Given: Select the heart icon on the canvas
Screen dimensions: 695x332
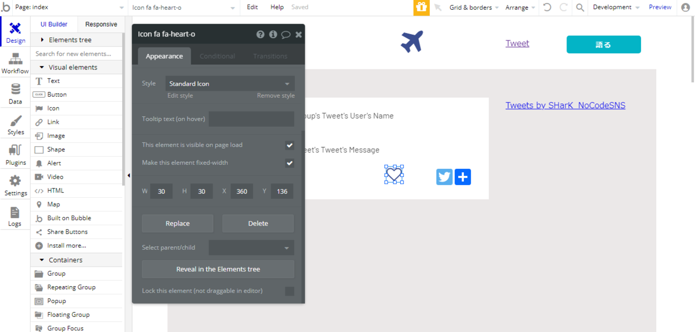Looking at the screenshot, I should pyautogui.click(x=394, y=174).
